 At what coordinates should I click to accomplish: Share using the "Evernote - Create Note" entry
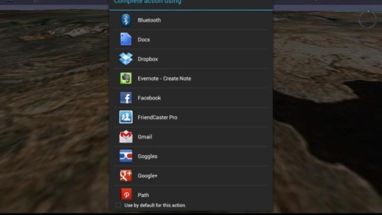pyautogui.click(x=164, y=78)
